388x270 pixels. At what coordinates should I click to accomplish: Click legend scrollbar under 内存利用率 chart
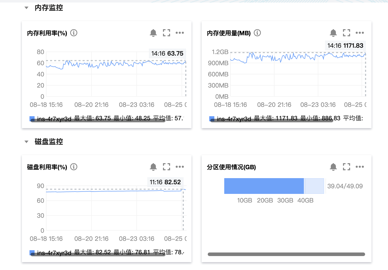(98, 121)
